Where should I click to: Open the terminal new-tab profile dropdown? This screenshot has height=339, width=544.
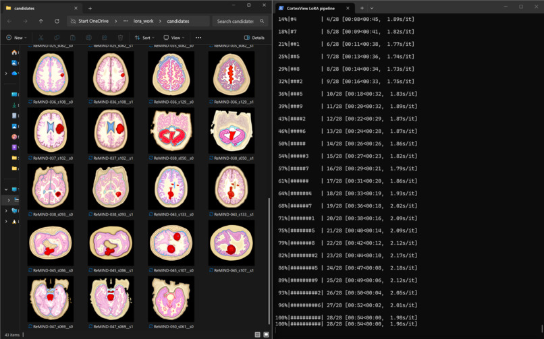tap(372, 8)
